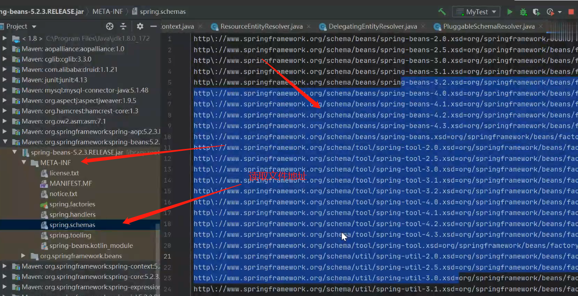The image size is (578, 296).
Task: Place cursor on the spring-beans-2.0.xsd line
Action: click(x=385, y=39)
